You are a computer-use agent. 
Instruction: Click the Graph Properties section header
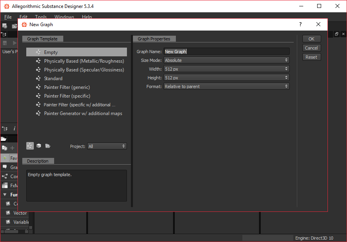pyautogui.click(x=154, y=39)
